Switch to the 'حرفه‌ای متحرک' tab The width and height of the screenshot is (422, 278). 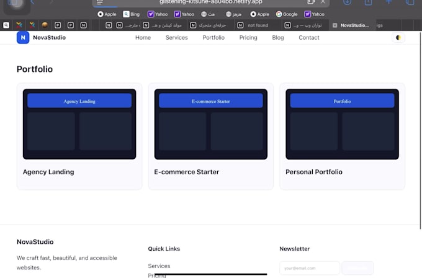210,25
